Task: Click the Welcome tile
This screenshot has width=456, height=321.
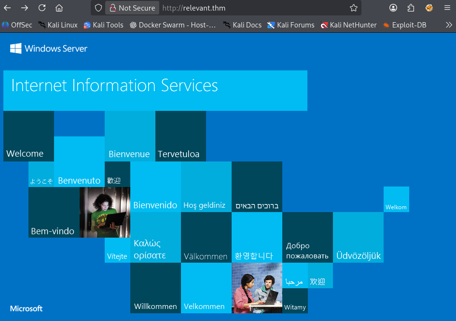Action: 28,136
